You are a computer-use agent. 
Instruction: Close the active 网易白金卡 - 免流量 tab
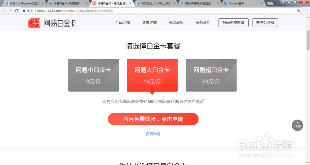point(131,3)
